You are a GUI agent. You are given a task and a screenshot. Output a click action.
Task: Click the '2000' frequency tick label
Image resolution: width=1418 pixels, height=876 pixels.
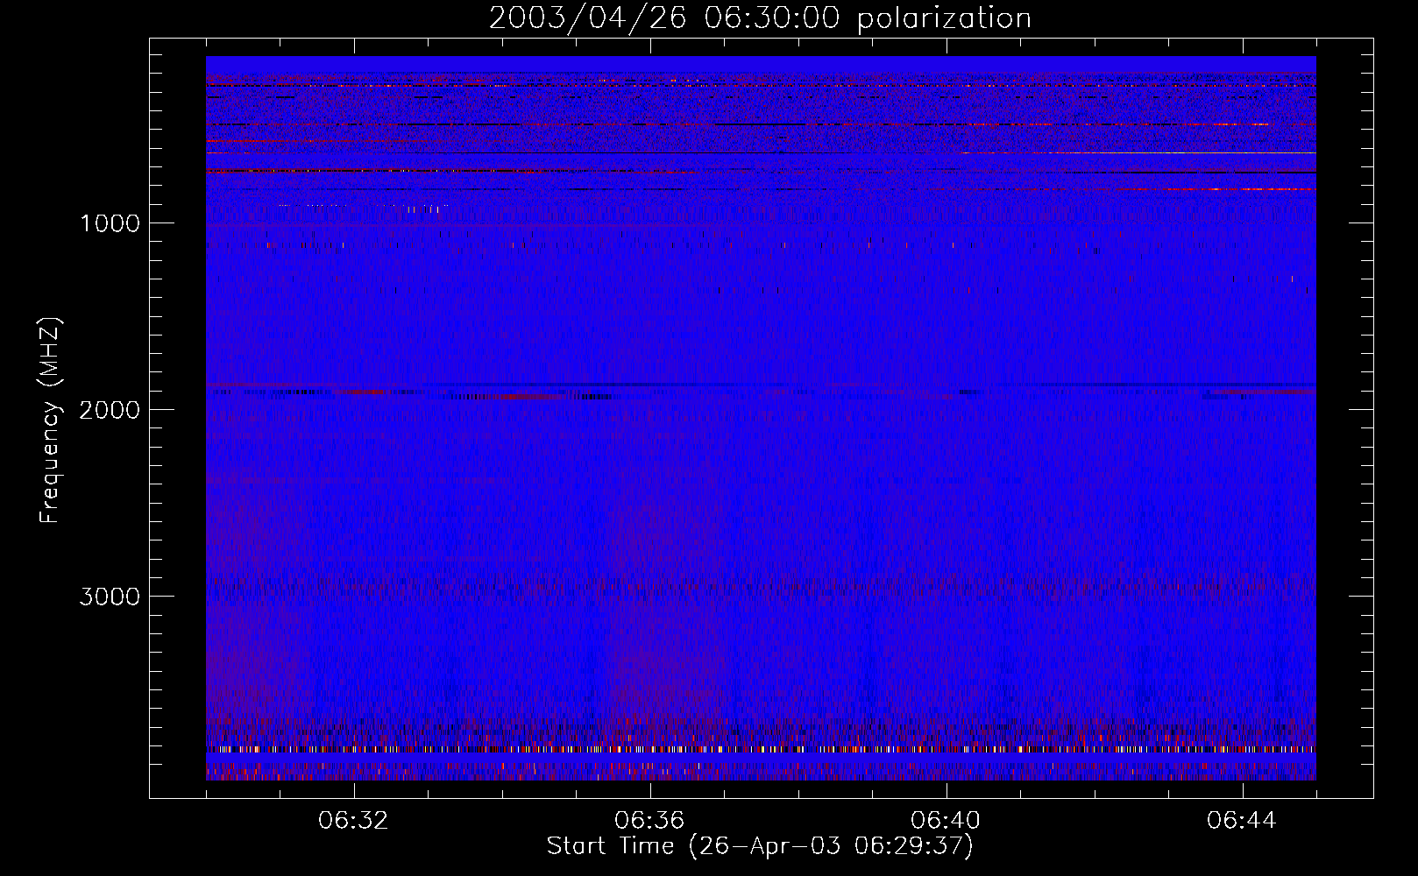click(x=110, y=410)
